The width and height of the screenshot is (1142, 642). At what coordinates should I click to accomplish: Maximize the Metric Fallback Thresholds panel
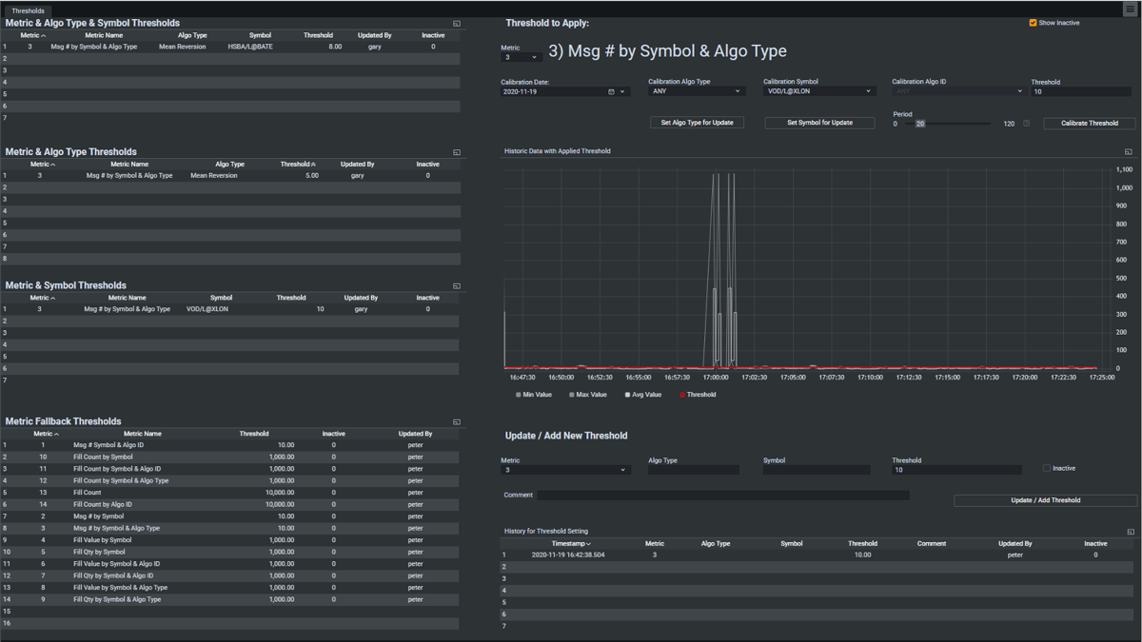pos(457,421)
